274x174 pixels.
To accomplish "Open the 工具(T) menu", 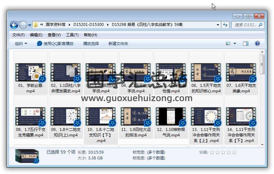I will click(x=72, y=35).
